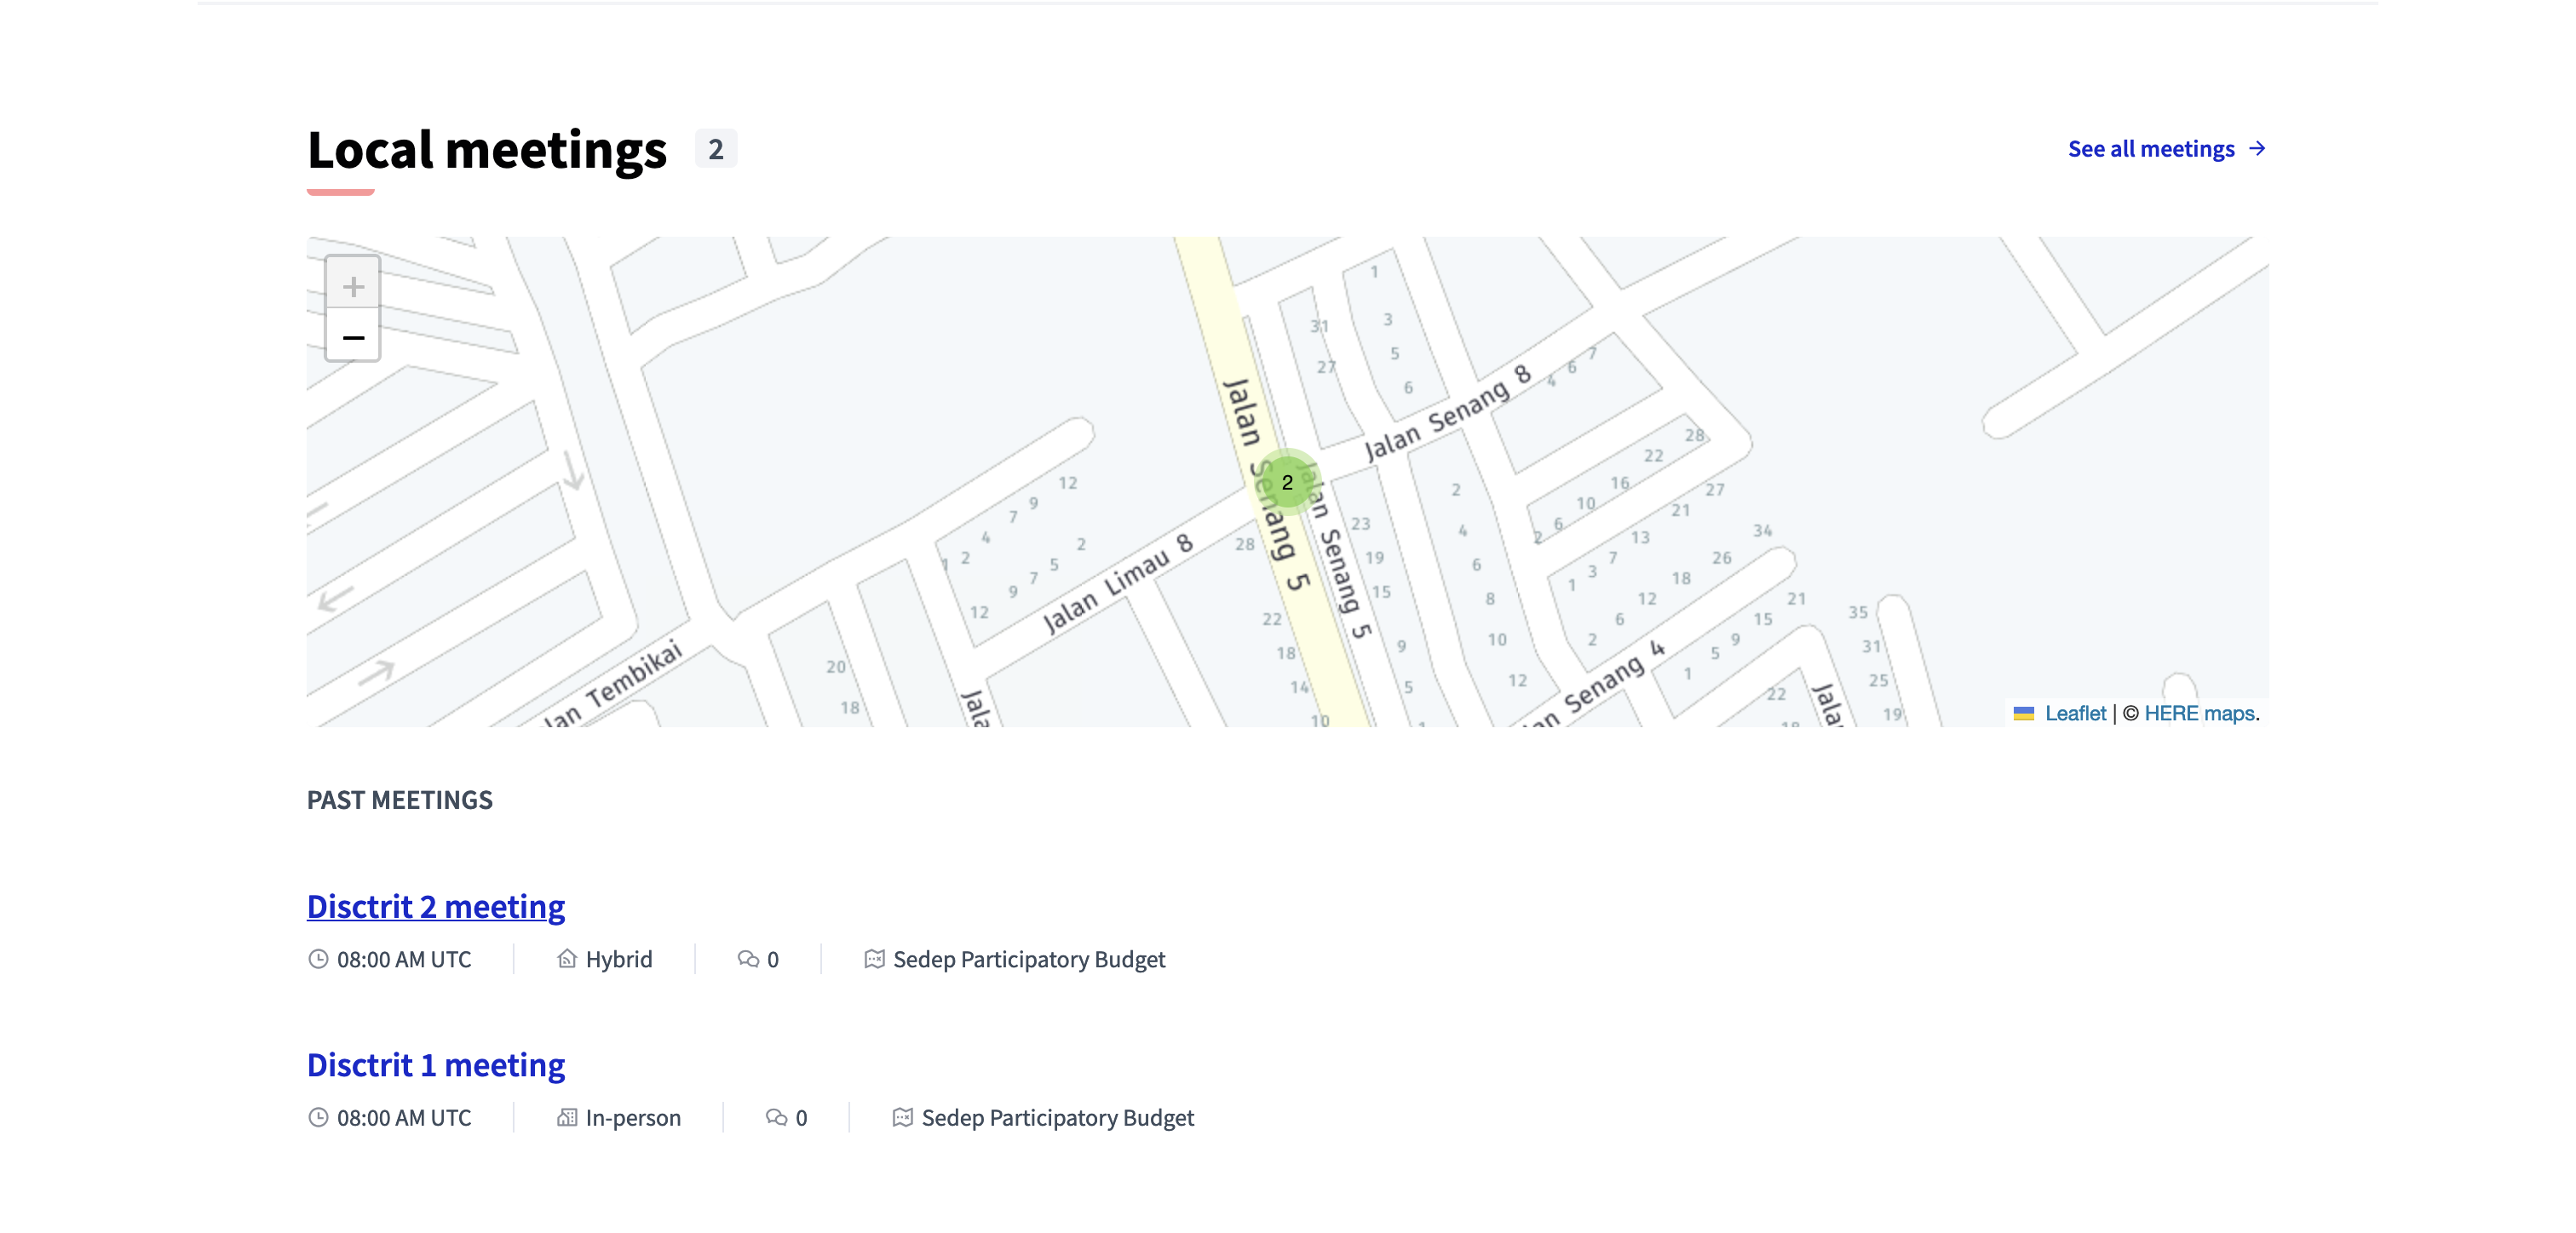
Task: Click the building icon next to In-person label
Action: coord(568,1117)
